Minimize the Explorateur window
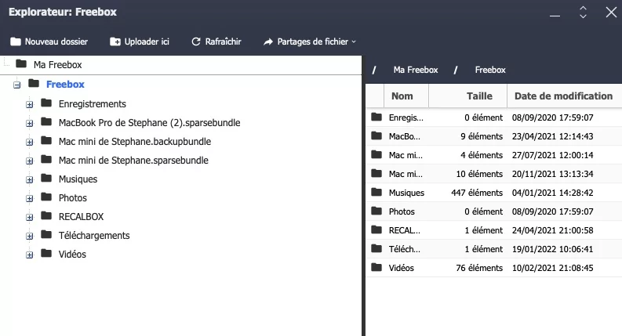The width and height of the screenshot is (622, 336). coord(555,16)
